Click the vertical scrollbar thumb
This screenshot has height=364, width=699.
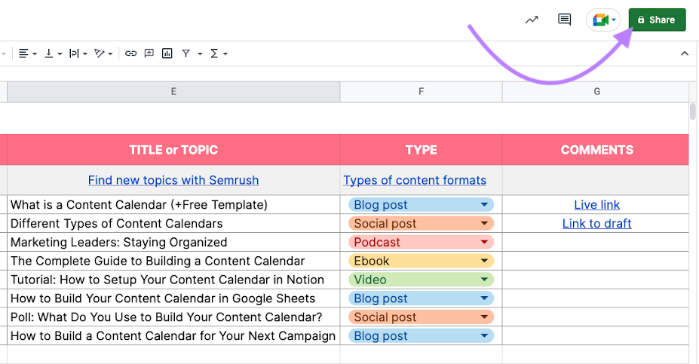[x=693, y=112]
